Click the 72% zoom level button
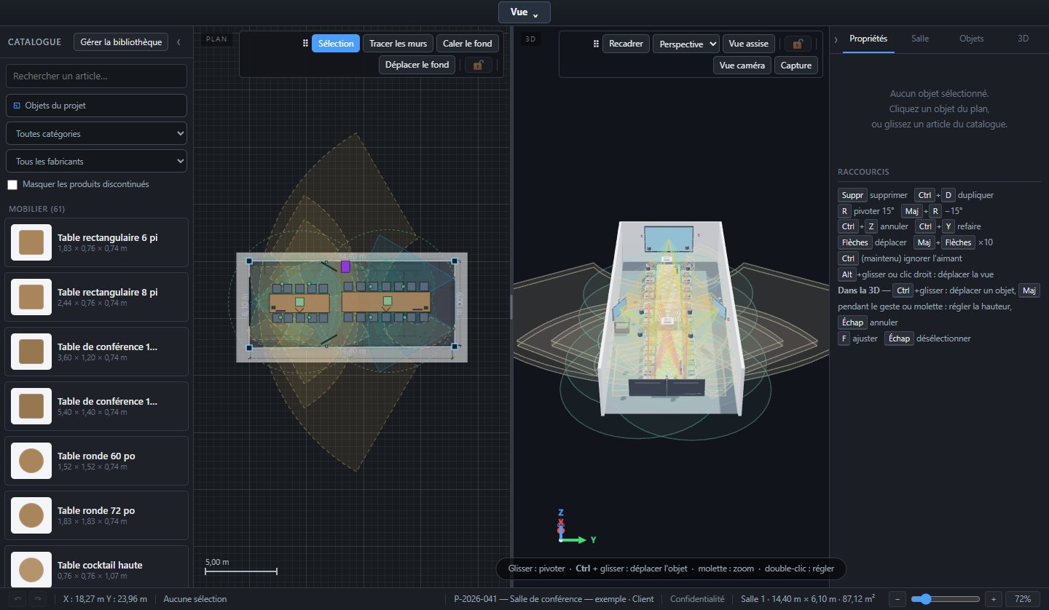 [x=1023, y=599]
